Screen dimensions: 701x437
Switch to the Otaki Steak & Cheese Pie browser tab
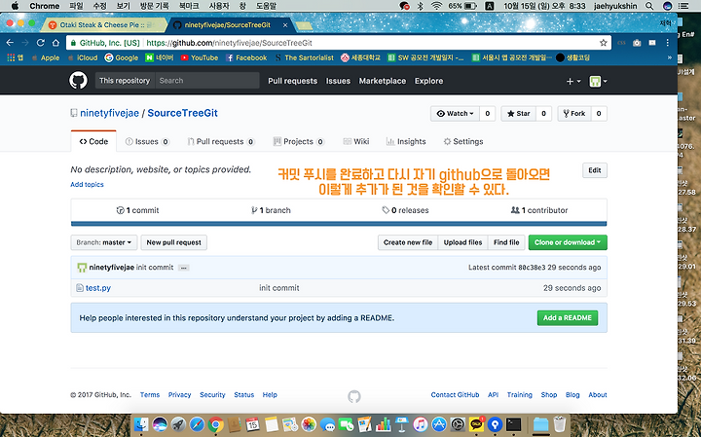click(x=103, y=25)
